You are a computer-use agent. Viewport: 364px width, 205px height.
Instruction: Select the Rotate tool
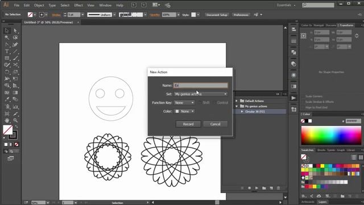[x=7, y=72]
